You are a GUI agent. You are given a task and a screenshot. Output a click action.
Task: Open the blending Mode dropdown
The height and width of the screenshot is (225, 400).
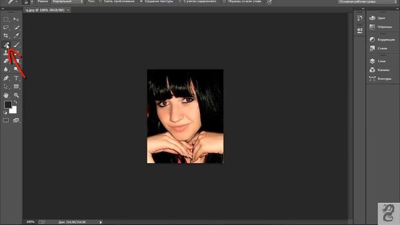67,1
